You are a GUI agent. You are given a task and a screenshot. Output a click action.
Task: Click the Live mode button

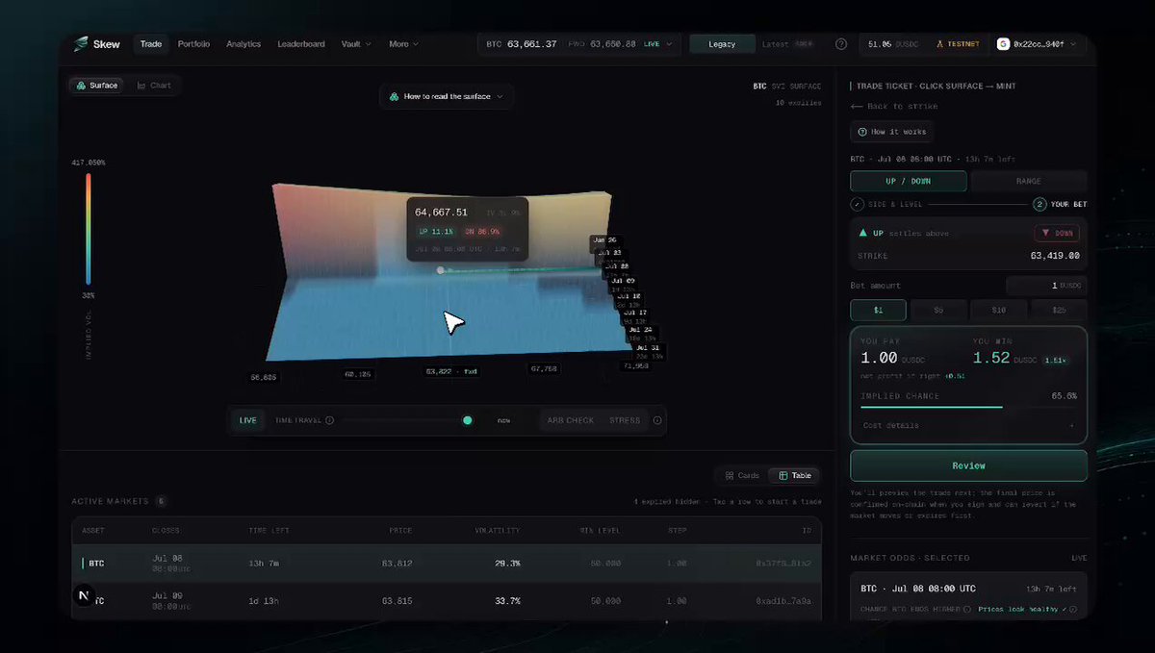(x=248, y=420)
